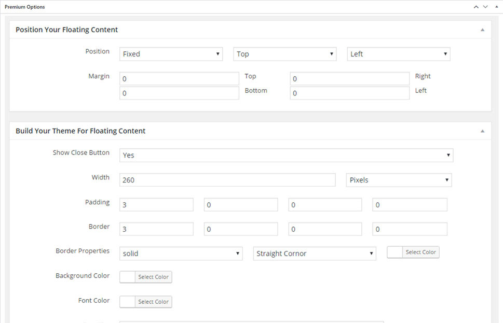Screen dimensions: 503x323
Task: Open the Straight Cornor dropdown
Action: pyautogui.click(x=315, y=254)
